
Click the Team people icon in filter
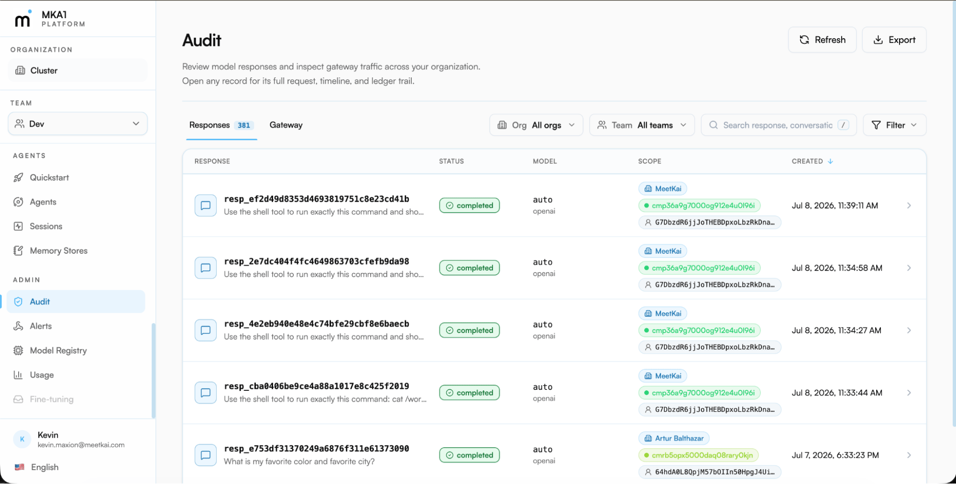click(602, 125)
